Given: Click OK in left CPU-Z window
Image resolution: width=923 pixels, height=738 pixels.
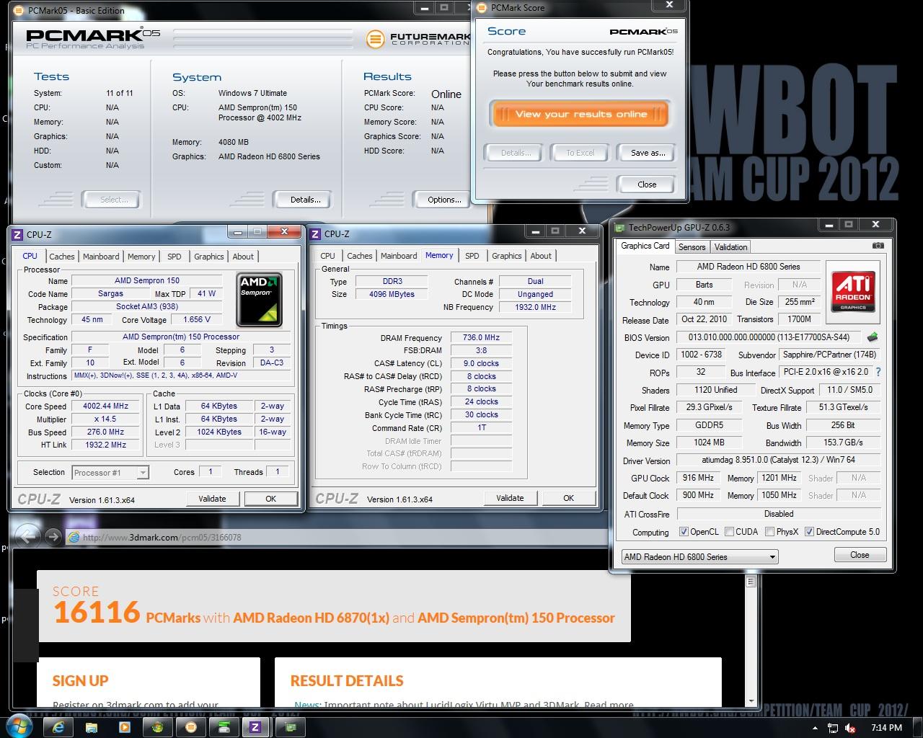Looking at the screenshot, I should pyautogui.click(x=270, y=499).
